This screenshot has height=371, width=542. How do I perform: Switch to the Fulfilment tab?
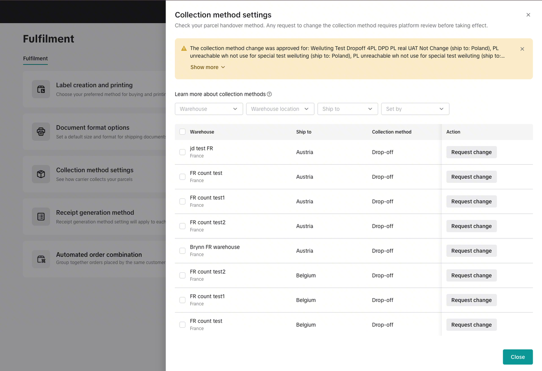coord(36,58)
